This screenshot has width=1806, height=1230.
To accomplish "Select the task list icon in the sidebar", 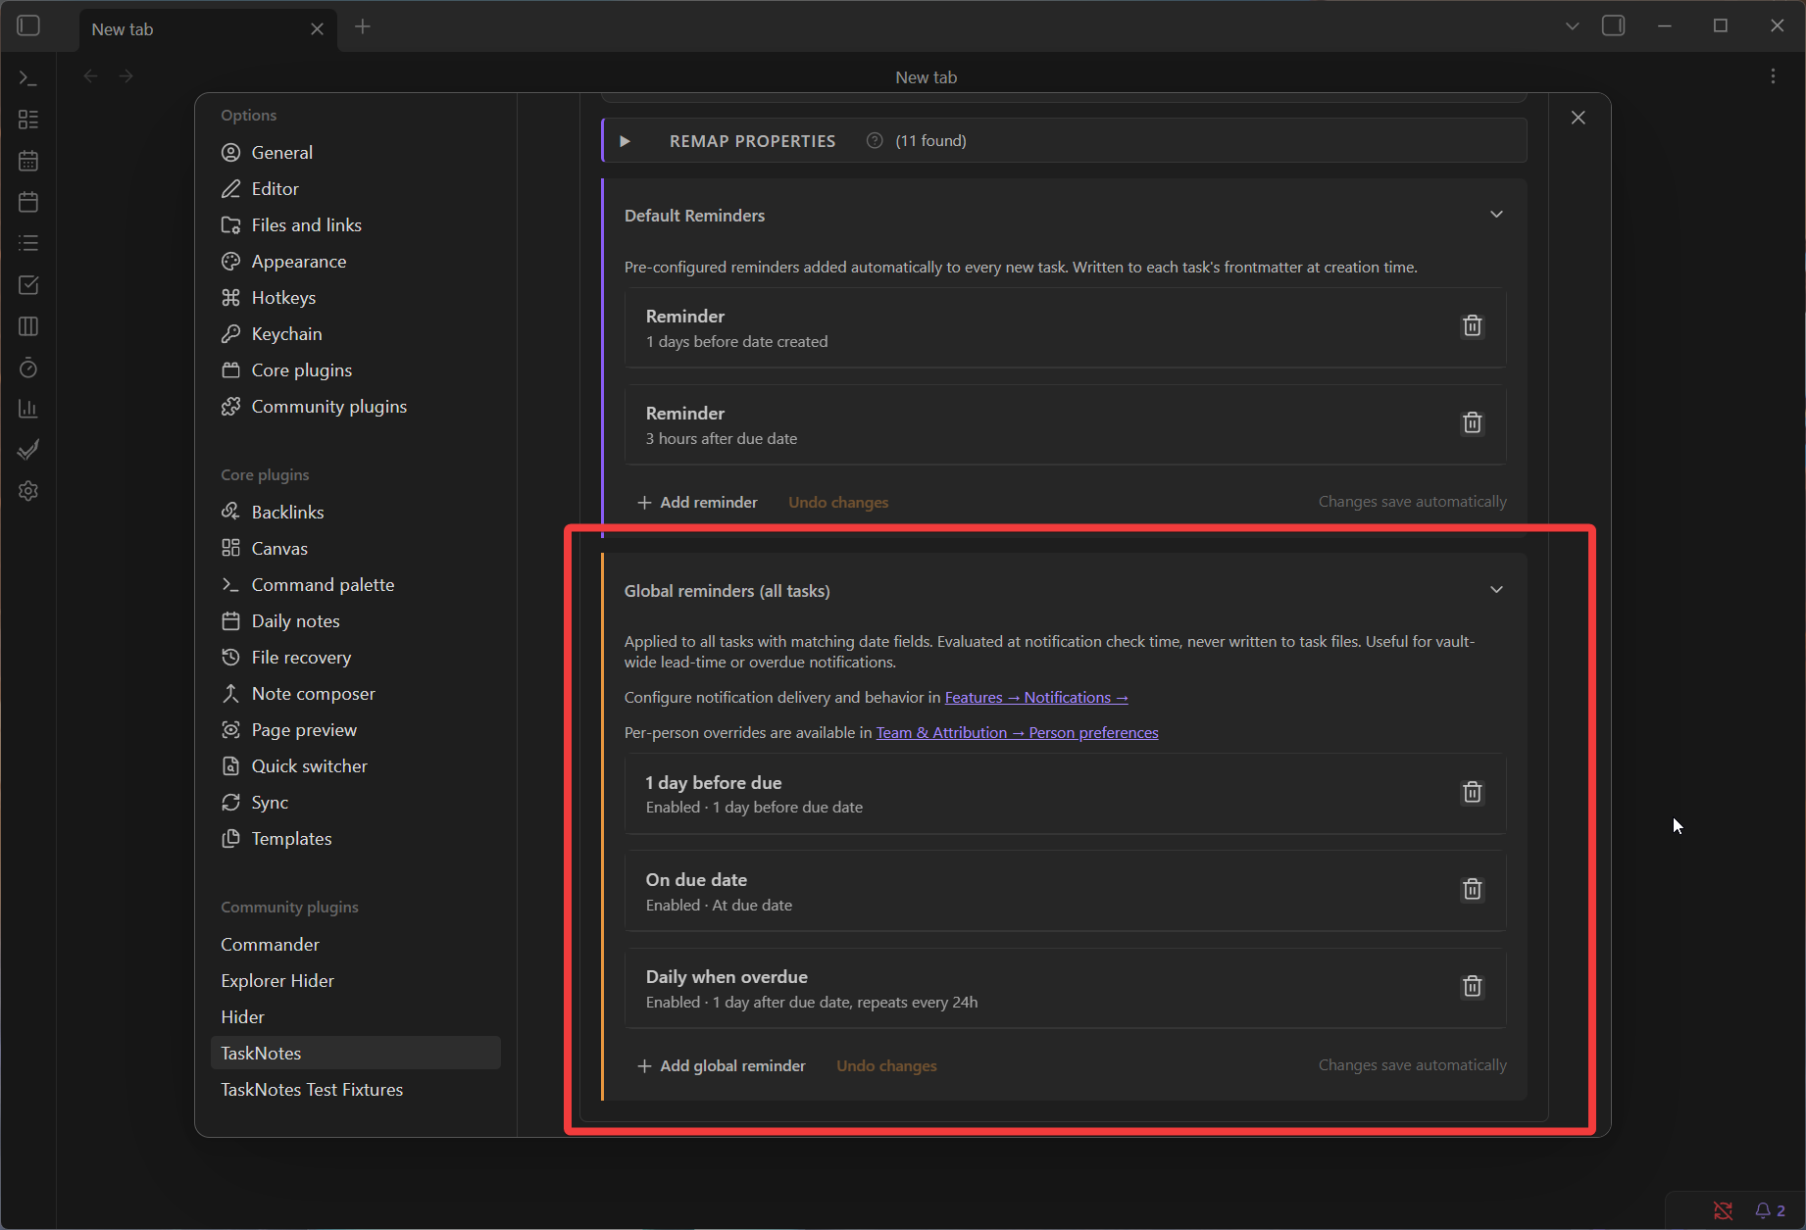I will pos(27,243).
